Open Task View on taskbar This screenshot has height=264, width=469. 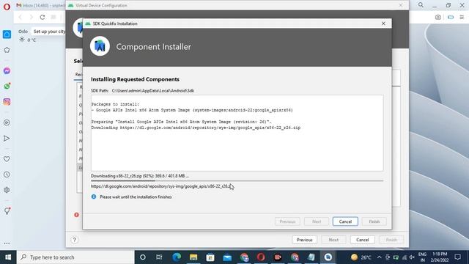coord(159,257)
